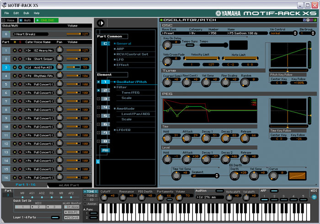Click the Curve knob

pyautogui.click(x=273, y=175)
